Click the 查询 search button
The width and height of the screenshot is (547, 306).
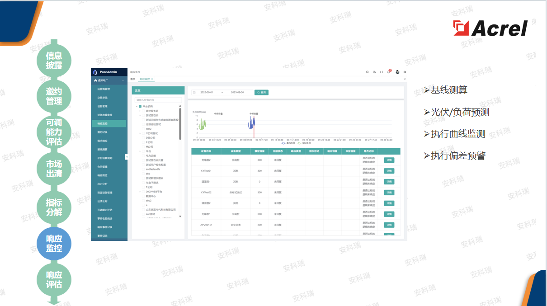click(x=261, y=92)
